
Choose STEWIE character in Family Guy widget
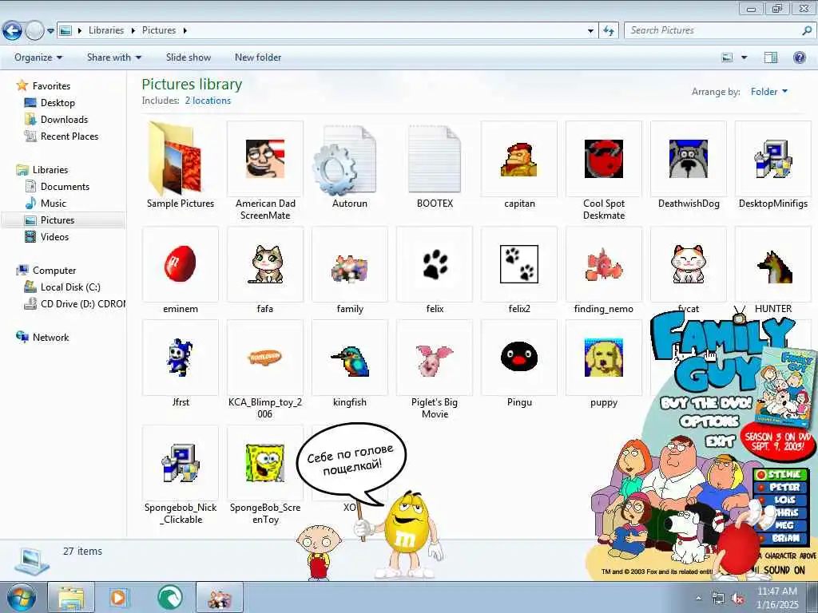pos(780,474)
